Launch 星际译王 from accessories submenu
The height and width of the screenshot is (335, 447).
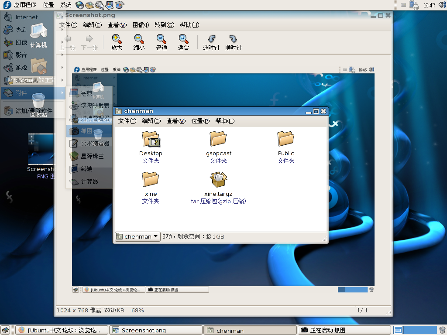click(x=89, y=156)
